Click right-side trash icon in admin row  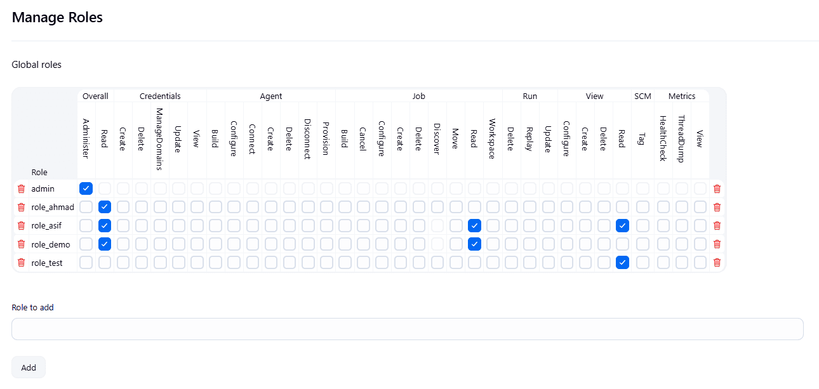point(717,188)
